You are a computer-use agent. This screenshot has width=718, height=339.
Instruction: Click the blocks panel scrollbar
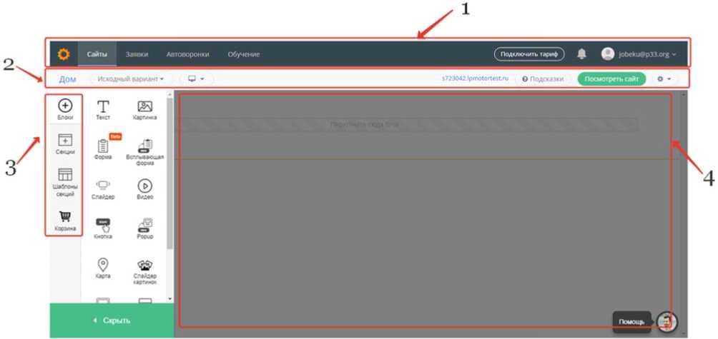coord(170,173)
